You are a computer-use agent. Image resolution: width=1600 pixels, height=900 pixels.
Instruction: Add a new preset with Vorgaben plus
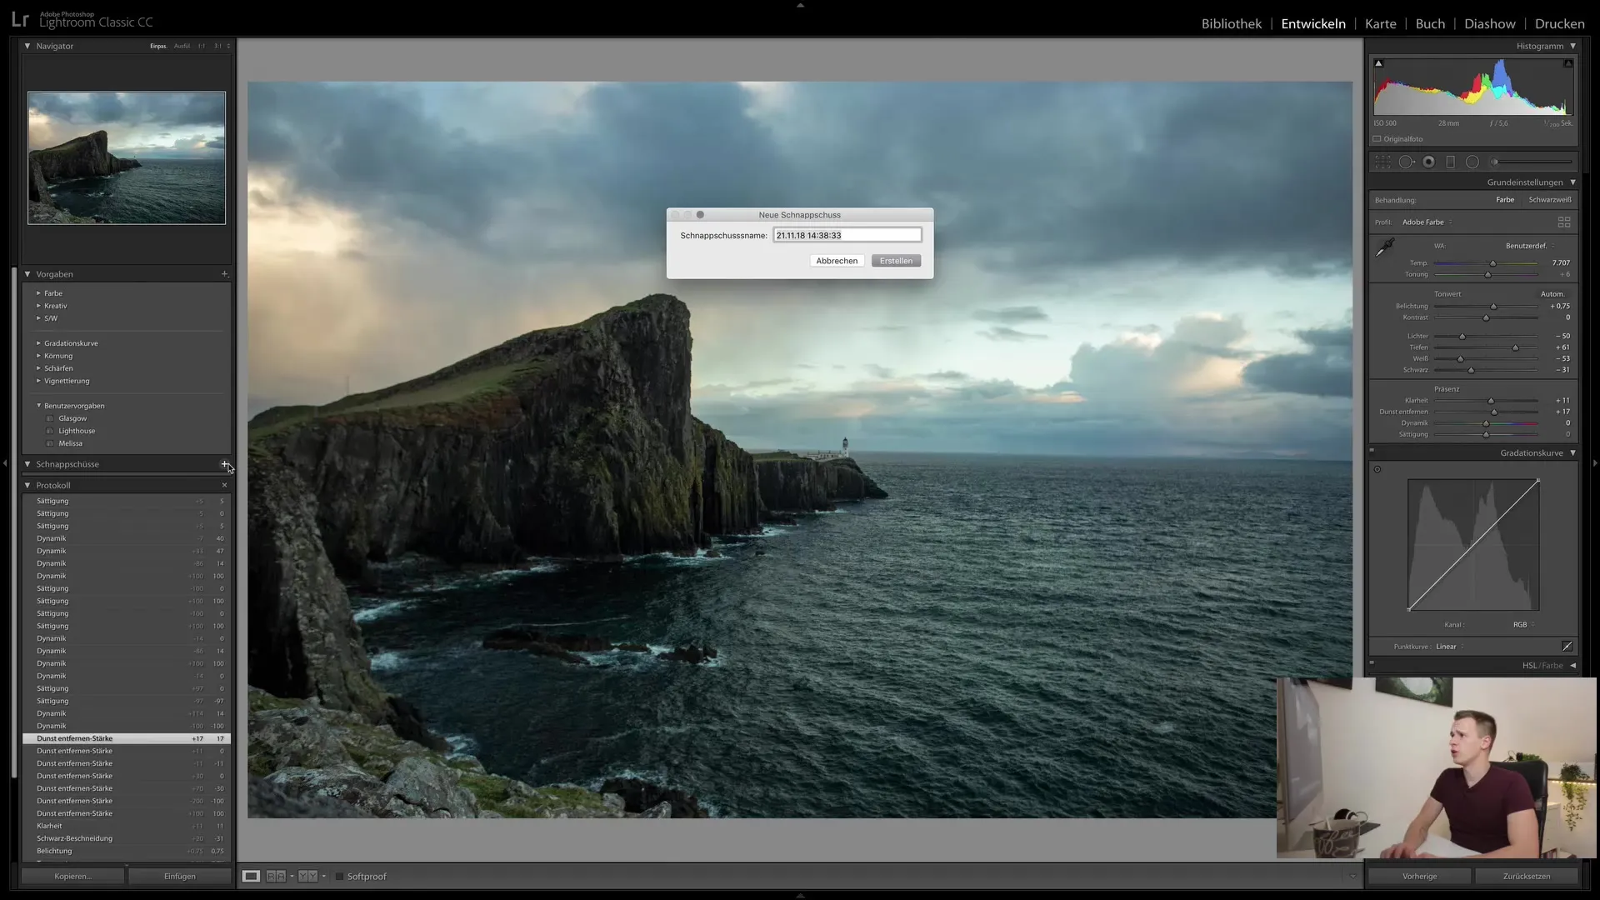coord(224,274)
